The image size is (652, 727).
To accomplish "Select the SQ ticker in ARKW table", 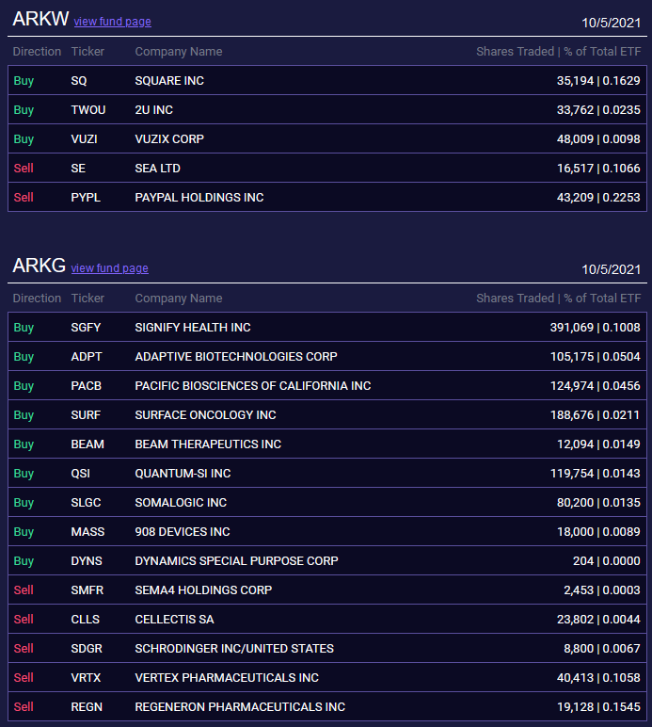I will [79, 81].
